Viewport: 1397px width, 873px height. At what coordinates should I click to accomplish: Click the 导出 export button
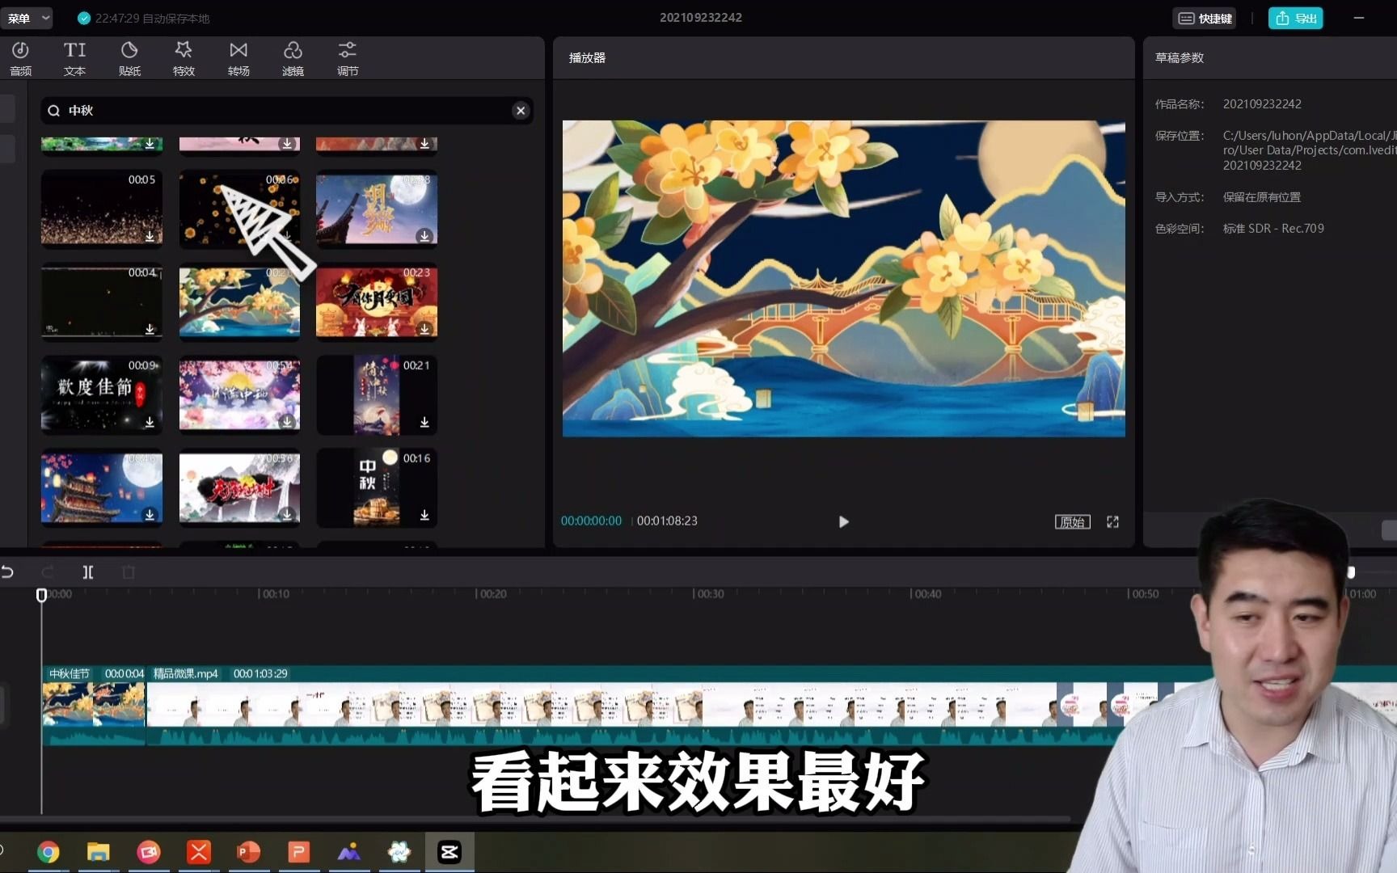tap(1295, 18)
